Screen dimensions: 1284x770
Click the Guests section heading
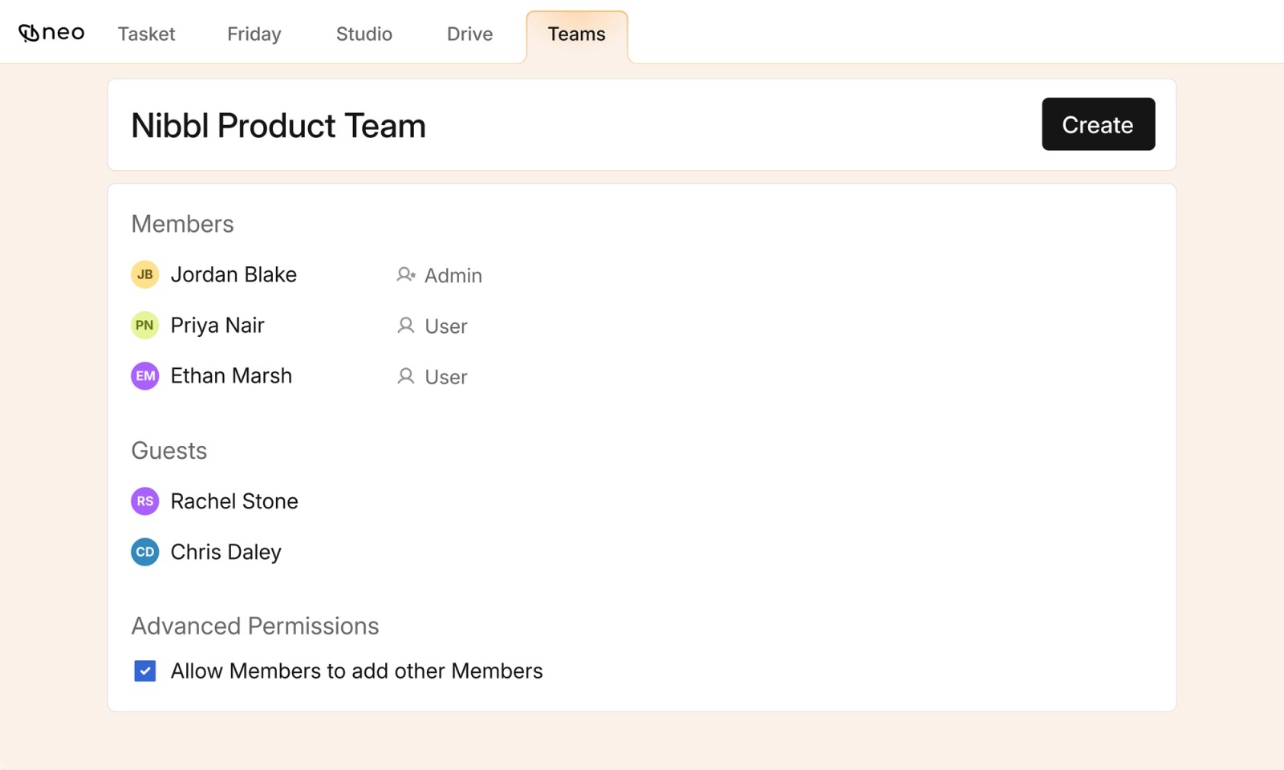[x=169, y=451]
